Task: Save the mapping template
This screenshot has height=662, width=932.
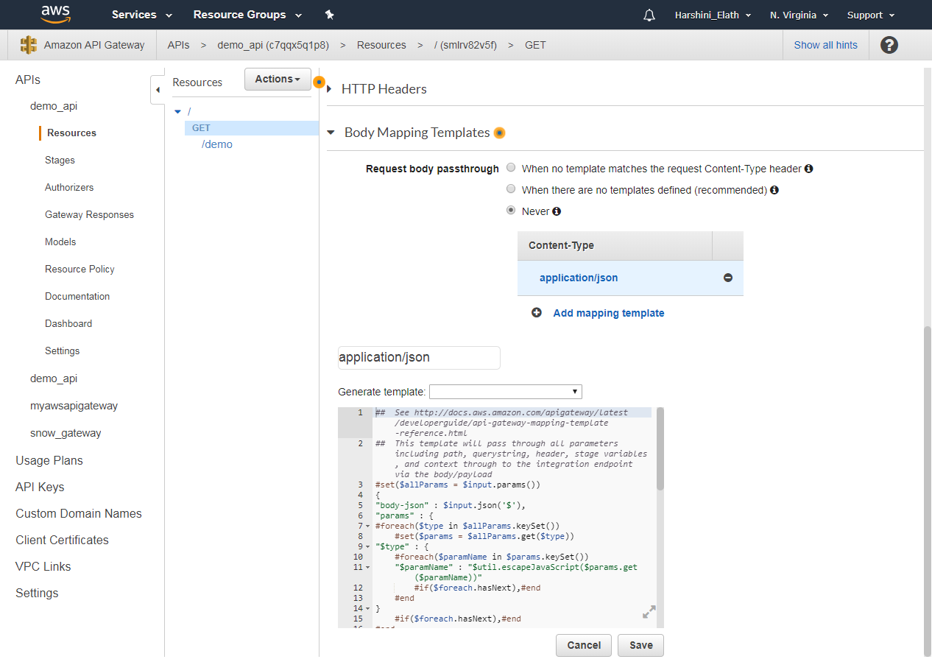Action: [x=640, y=645]
